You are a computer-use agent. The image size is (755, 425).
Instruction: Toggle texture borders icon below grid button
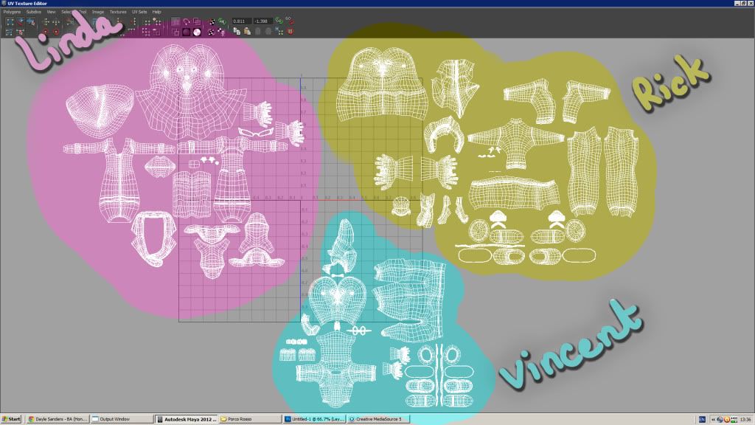coord(175,32)
